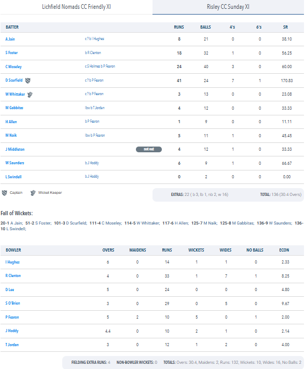Click batter name D Scurfield
The height and width of the screenshot is (369, 305).
[x=14, y=80]
